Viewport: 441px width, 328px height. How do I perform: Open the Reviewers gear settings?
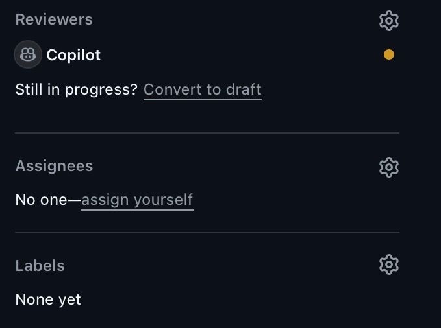(x=388, y=21)
